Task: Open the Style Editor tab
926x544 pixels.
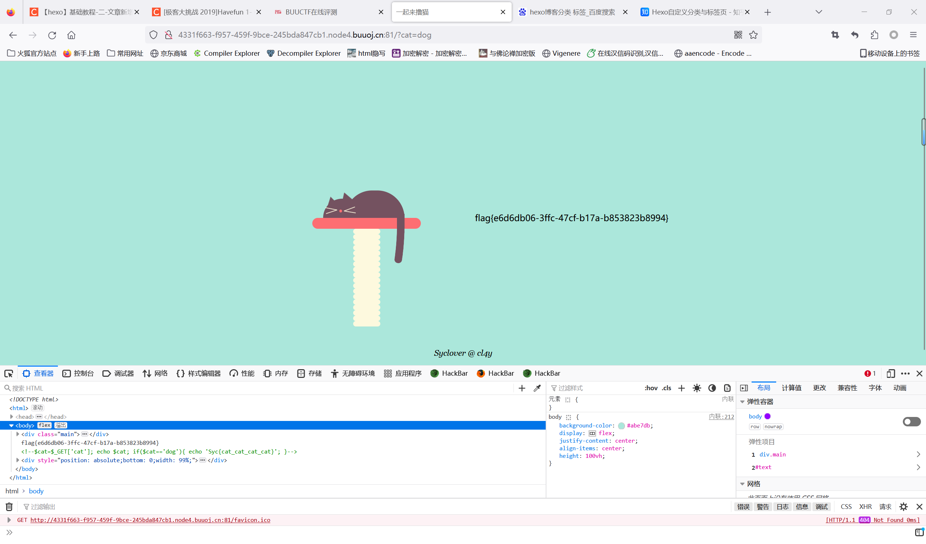Action: click(198, 374)
